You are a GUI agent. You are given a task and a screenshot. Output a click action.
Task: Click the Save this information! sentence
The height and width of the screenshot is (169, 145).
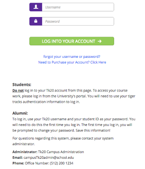pyautogui.click(x=93, y=130)
